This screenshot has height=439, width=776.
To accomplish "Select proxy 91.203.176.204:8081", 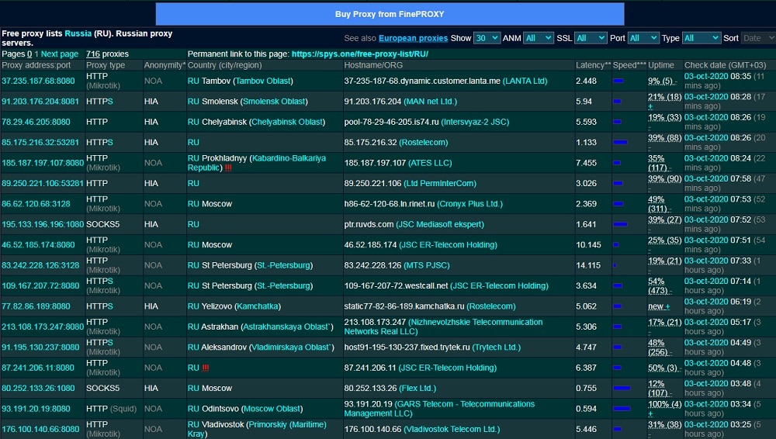I will [x=40, y=101].
